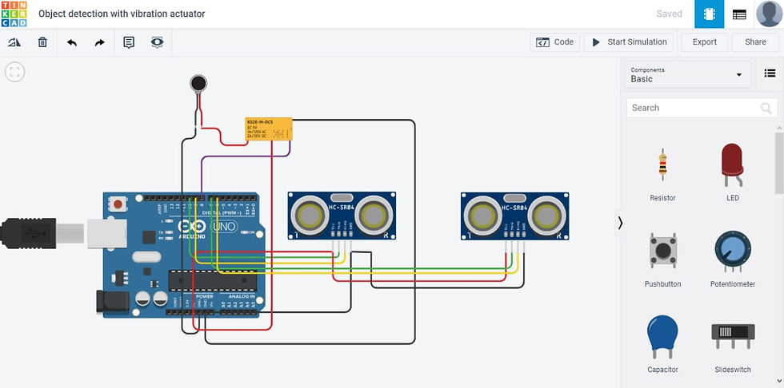Undo the last action
The image size is (784, 388).
[x=71, y=42]
